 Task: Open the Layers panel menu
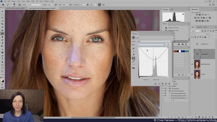pyautogui.click(x=216, y=27)
